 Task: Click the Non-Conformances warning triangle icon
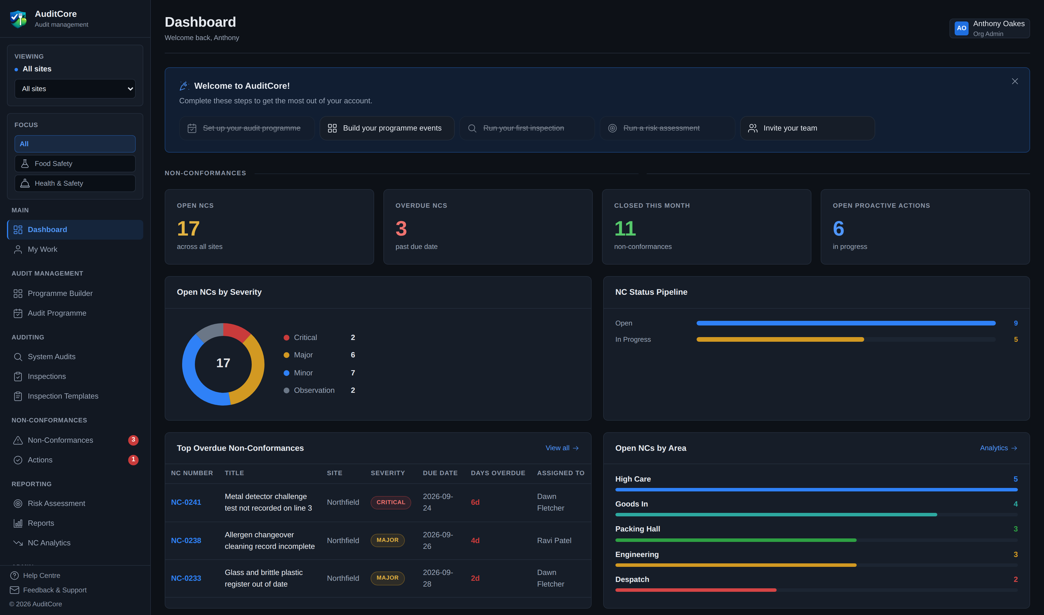[18, 440]
